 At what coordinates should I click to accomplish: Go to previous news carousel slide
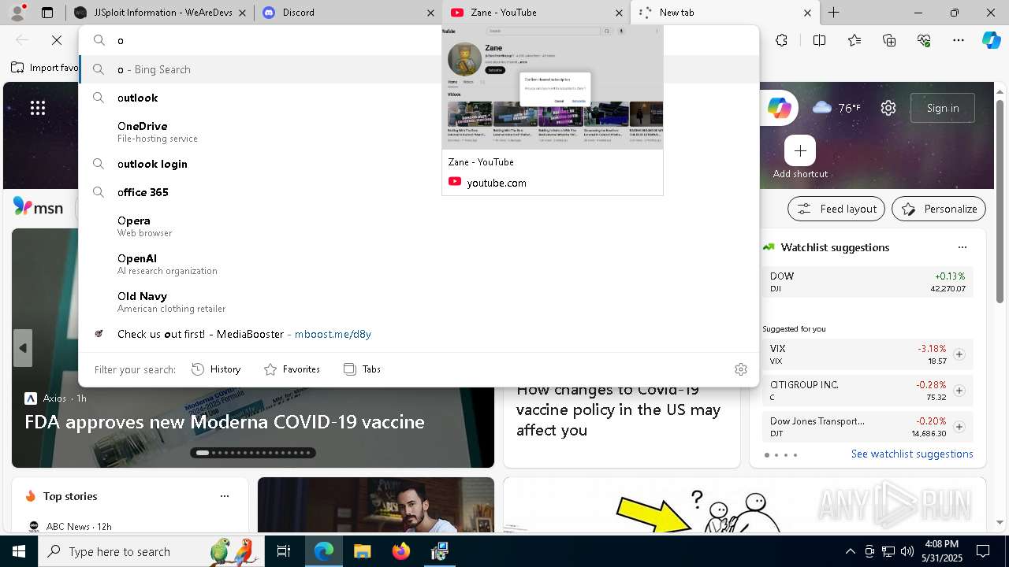pos(23,348)
